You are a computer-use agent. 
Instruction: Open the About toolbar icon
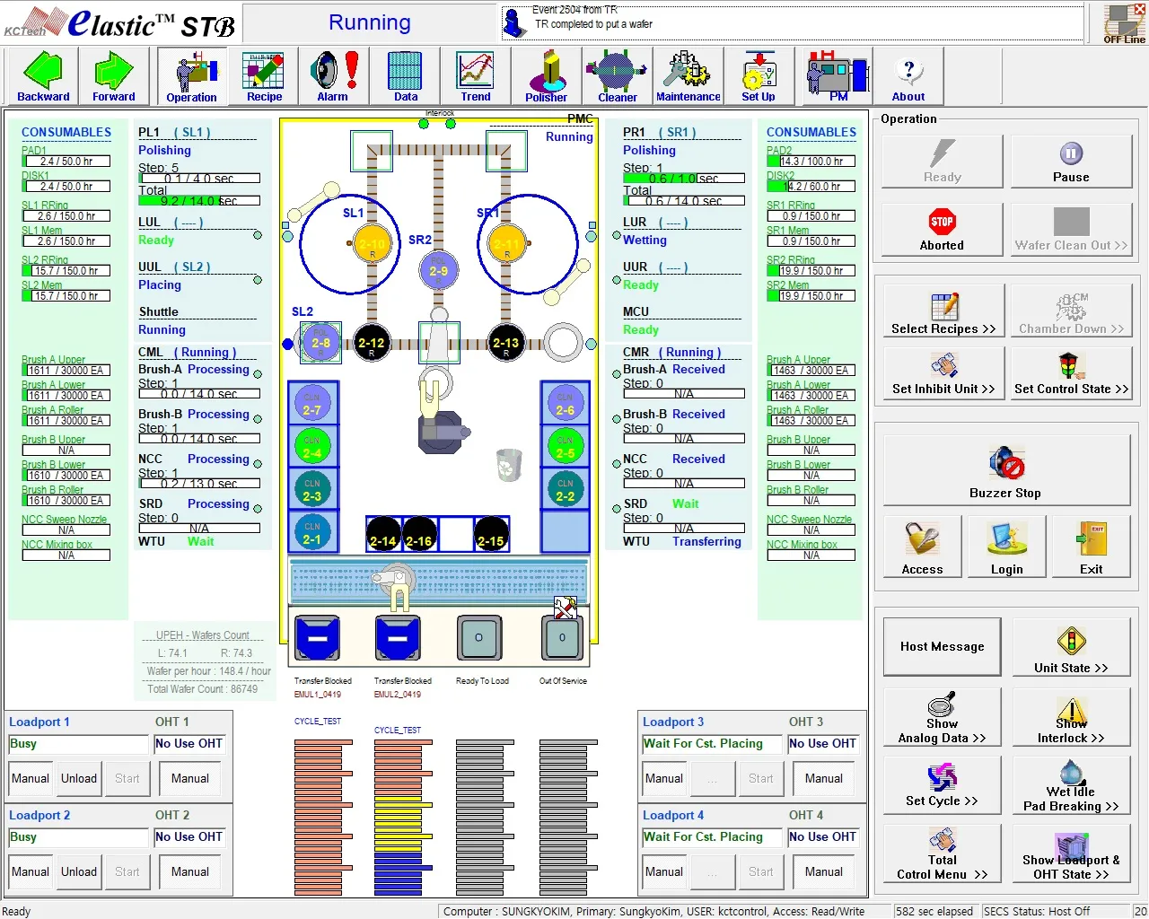pyautogui.click(x=908, y=77)
